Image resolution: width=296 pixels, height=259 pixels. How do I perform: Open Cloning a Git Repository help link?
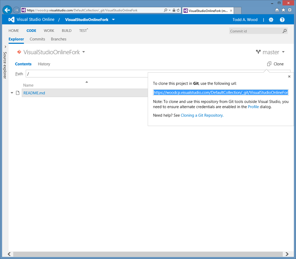point(202,115)
